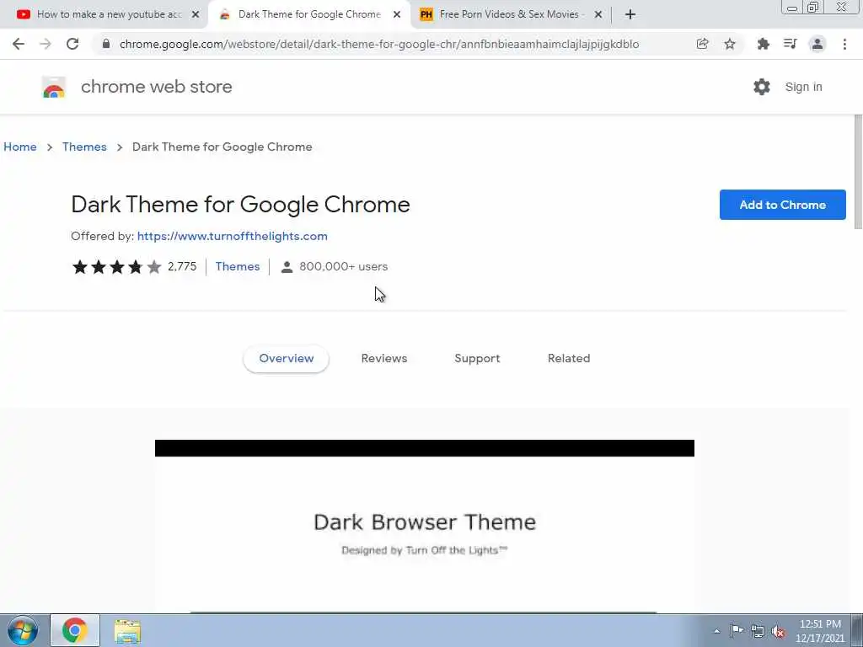The height and width of the screenshot is (647, 863).
Task: Open the File Explorer taskbar icon
Action: (128, 630)
